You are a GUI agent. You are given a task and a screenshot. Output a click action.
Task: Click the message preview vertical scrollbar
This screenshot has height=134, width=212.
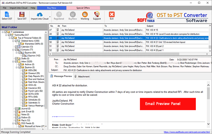(208, 93)
